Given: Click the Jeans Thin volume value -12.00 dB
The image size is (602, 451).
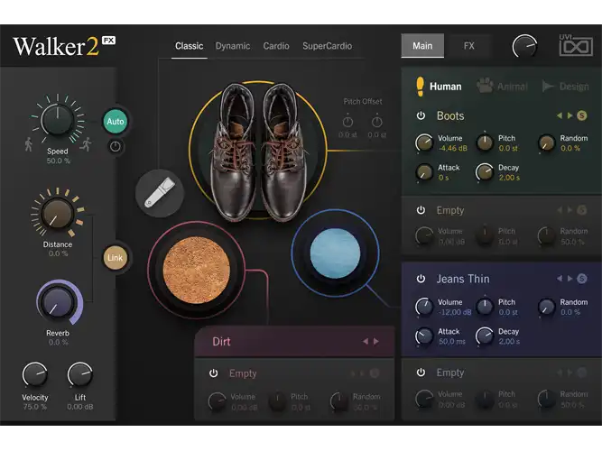Looking at the screenshot, I should (x=455, y=312).
